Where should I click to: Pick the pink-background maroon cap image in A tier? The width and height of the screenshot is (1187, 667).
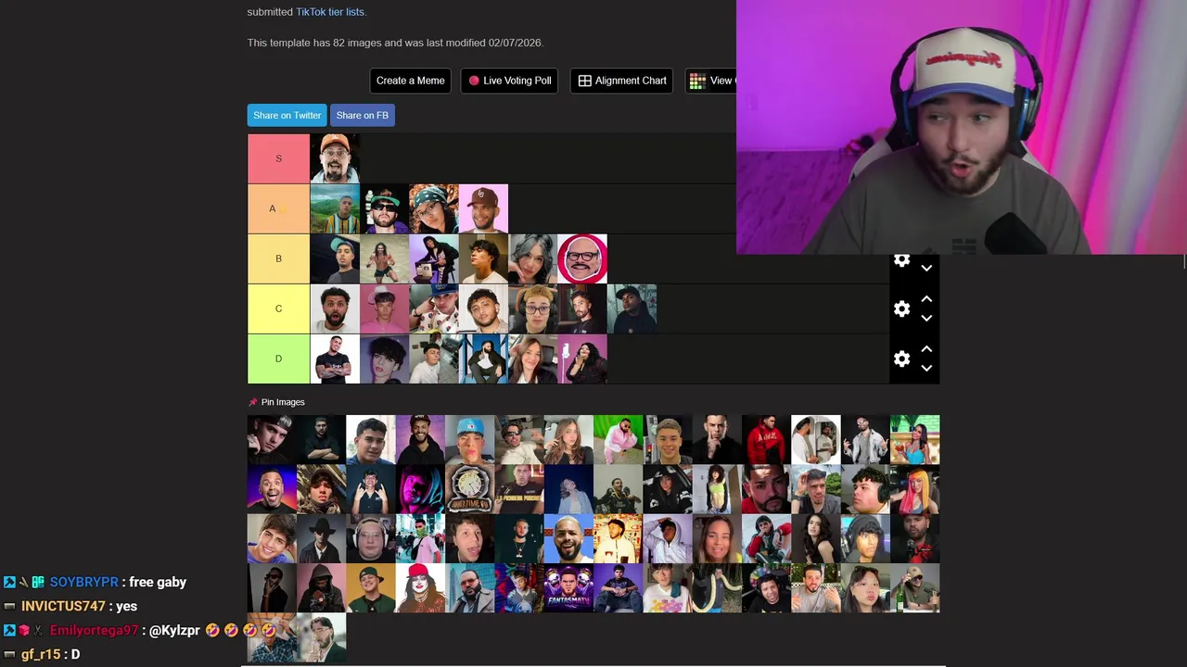(483, 208)
